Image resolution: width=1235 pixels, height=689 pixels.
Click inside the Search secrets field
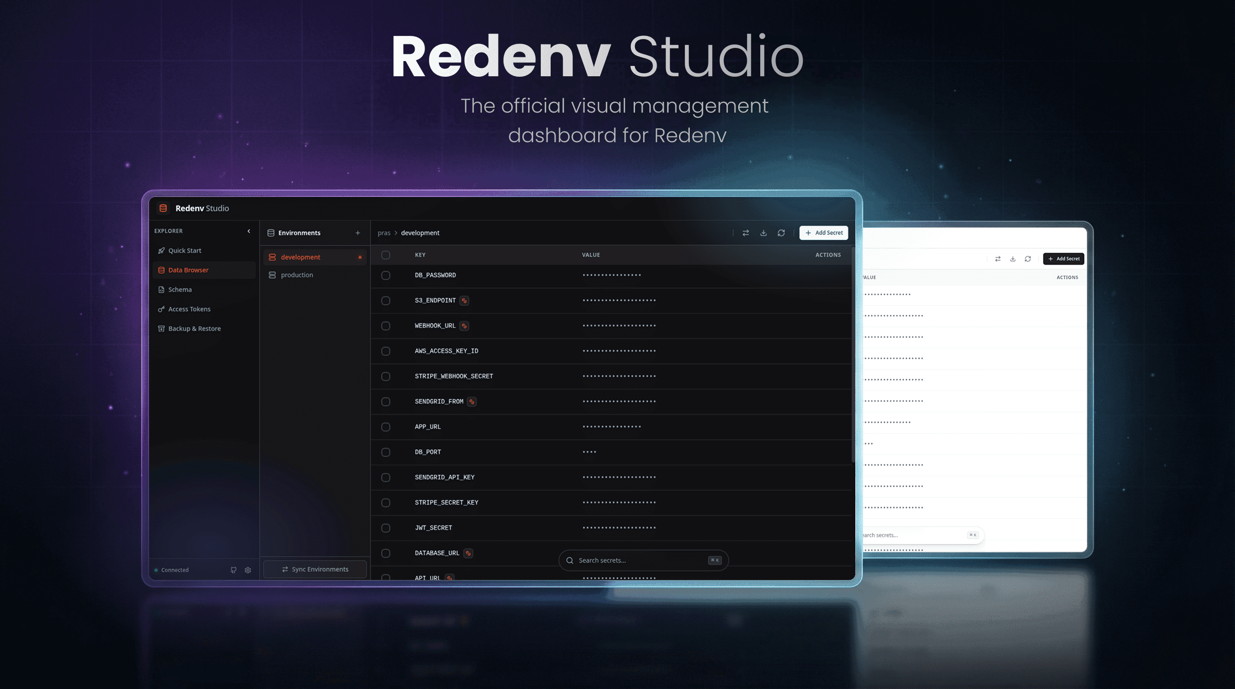pos(638,560)
